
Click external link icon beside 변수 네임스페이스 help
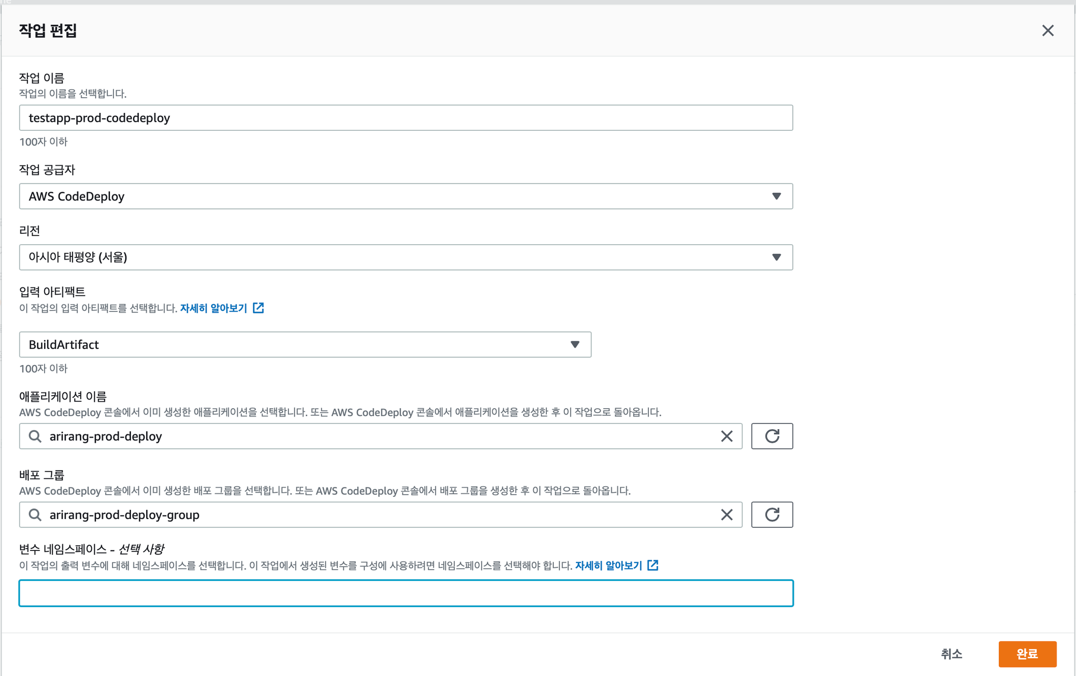653,565
